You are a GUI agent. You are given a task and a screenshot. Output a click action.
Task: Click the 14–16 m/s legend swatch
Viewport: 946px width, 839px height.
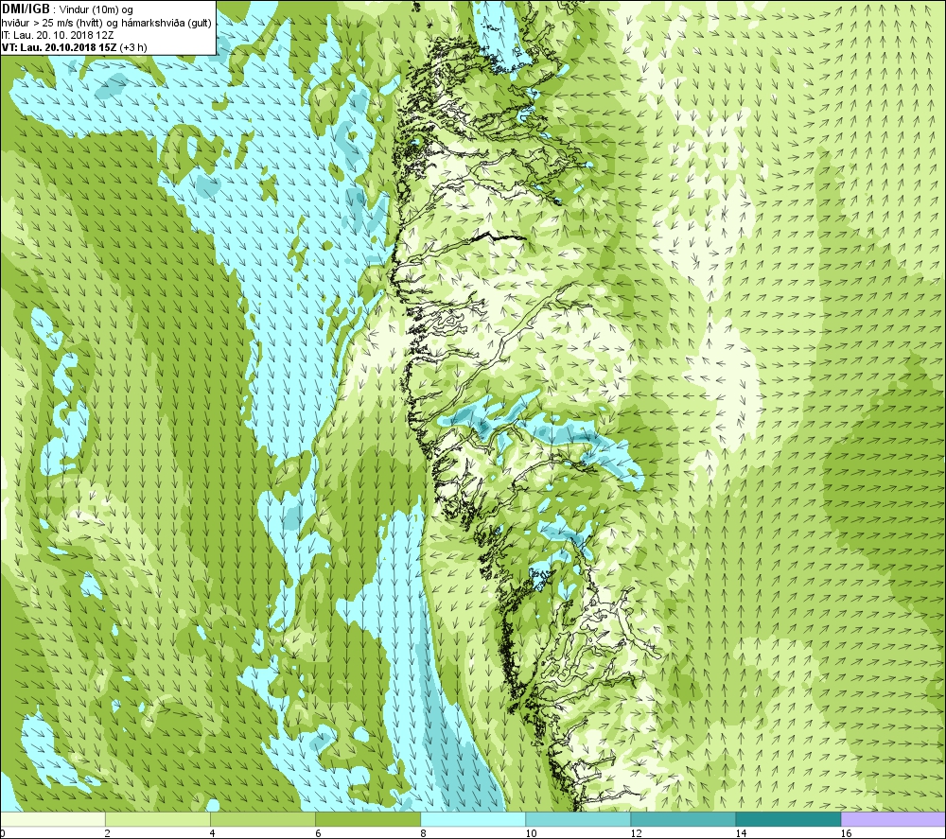tap(788, 819)
